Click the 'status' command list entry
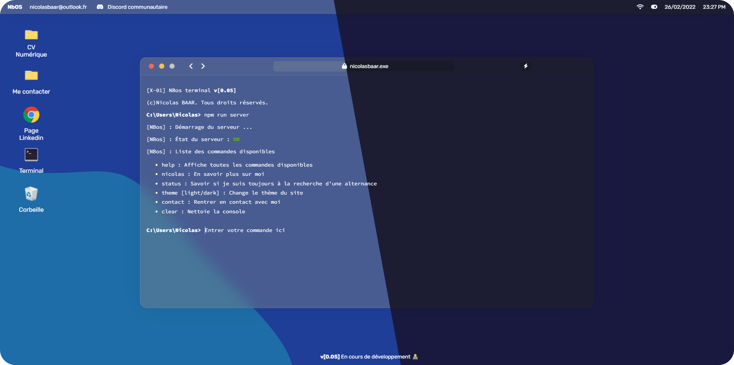Screen dimensions: 734x365 (269, 183)
